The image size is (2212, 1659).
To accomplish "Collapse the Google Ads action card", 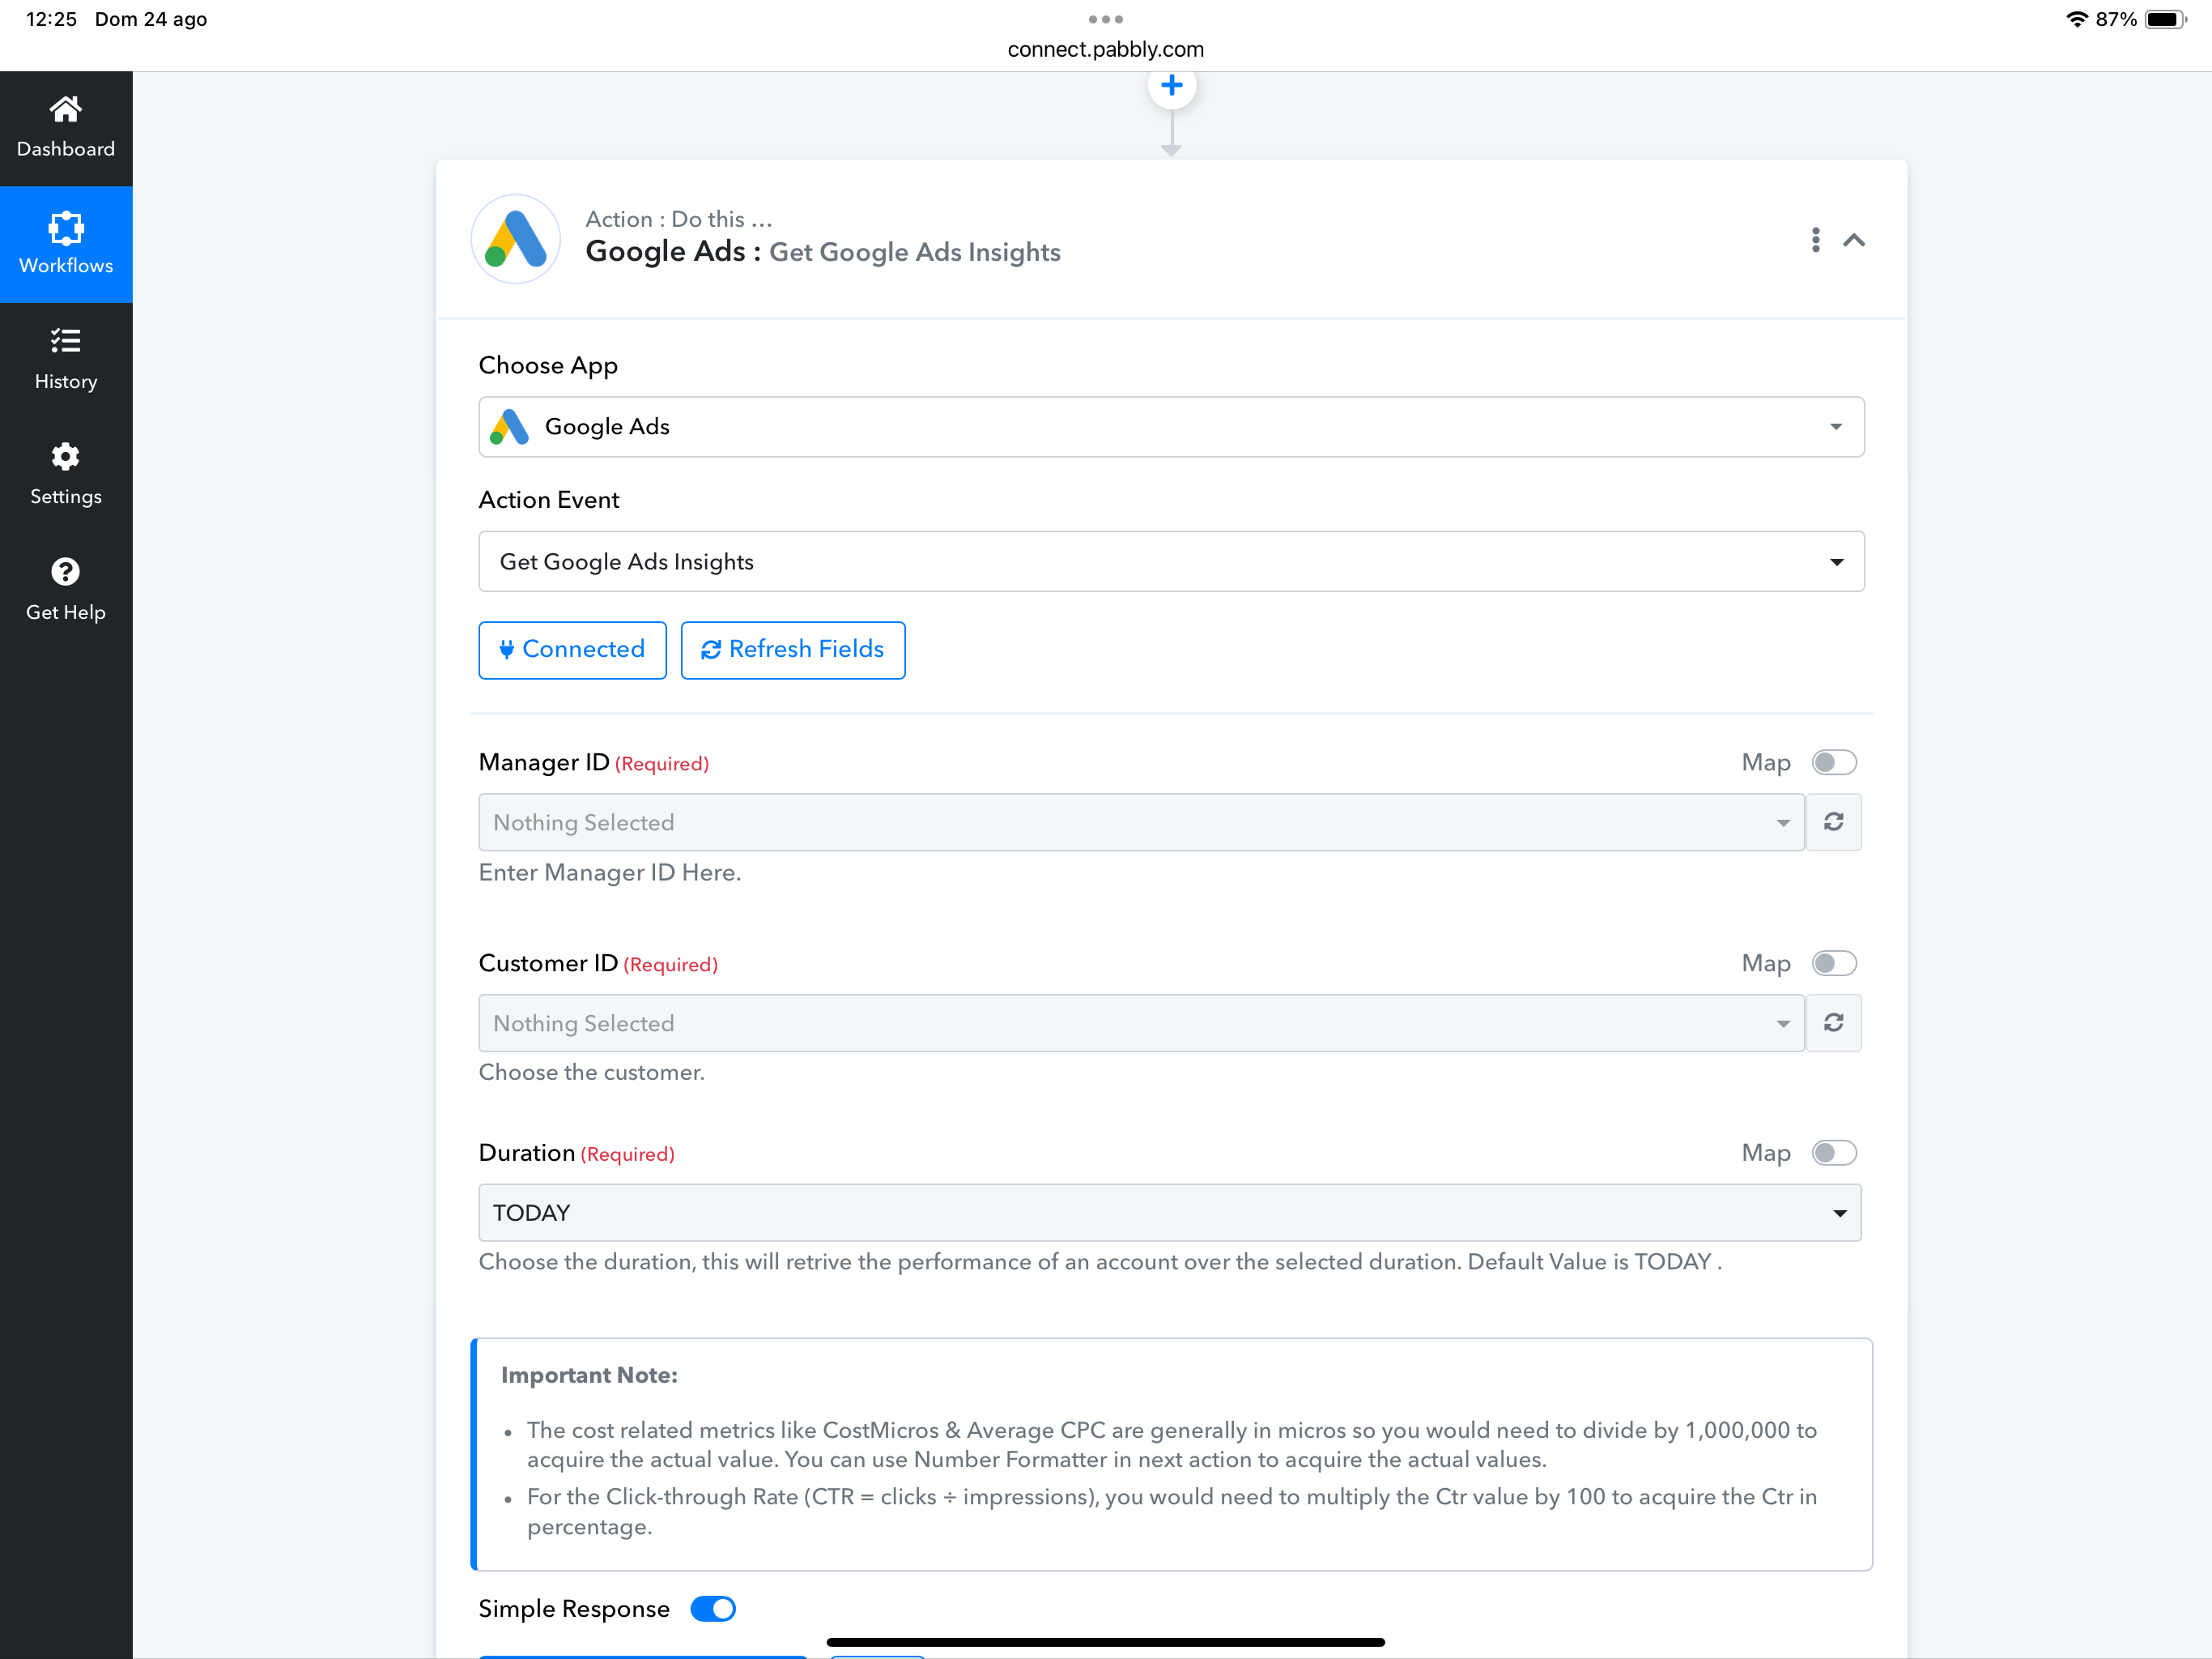I will coord(1853,240).
